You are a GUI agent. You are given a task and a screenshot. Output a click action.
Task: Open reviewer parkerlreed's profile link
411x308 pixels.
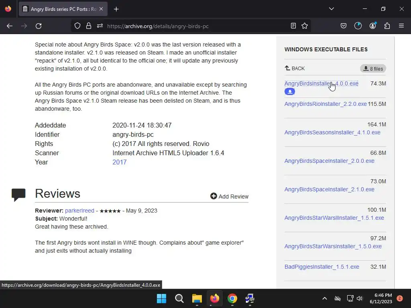79,211
